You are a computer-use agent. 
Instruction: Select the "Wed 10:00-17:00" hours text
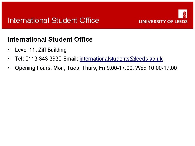[156, 68]
